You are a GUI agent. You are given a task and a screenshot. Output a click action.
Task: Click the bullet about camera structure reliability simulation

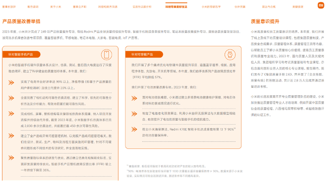tap(66, 101)
